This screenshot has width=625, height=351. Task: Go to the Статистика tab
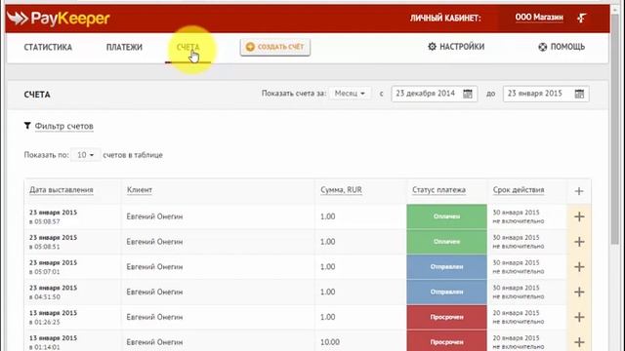pyautogui.click(x=48, y=47)
